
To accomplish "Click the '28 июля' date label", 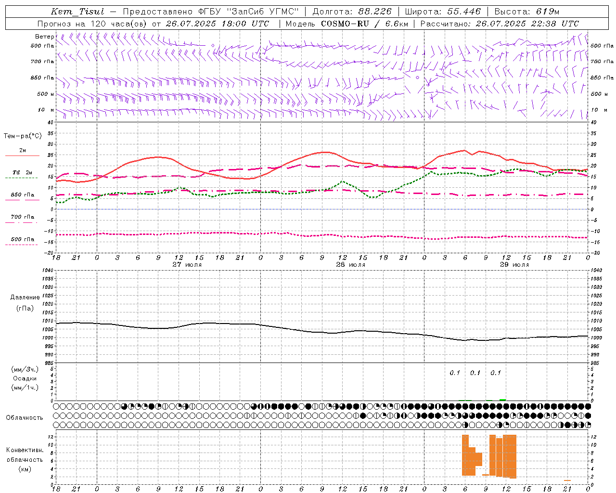I will [351, 264].
